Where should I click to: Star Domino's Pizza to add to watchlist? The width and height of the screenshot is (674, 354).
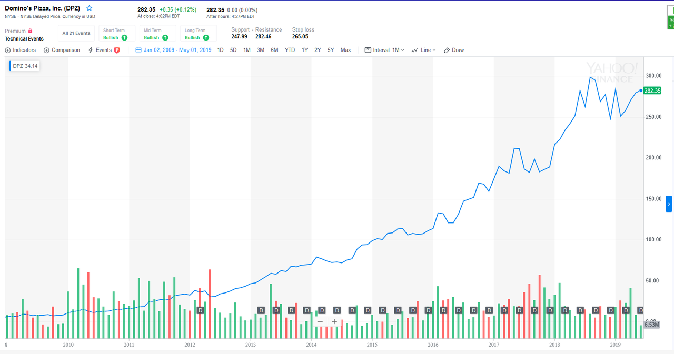[x=90, y=8]
